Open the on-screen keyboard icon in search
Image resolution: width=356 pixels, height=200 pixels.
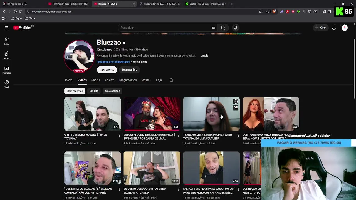[213, 28]
